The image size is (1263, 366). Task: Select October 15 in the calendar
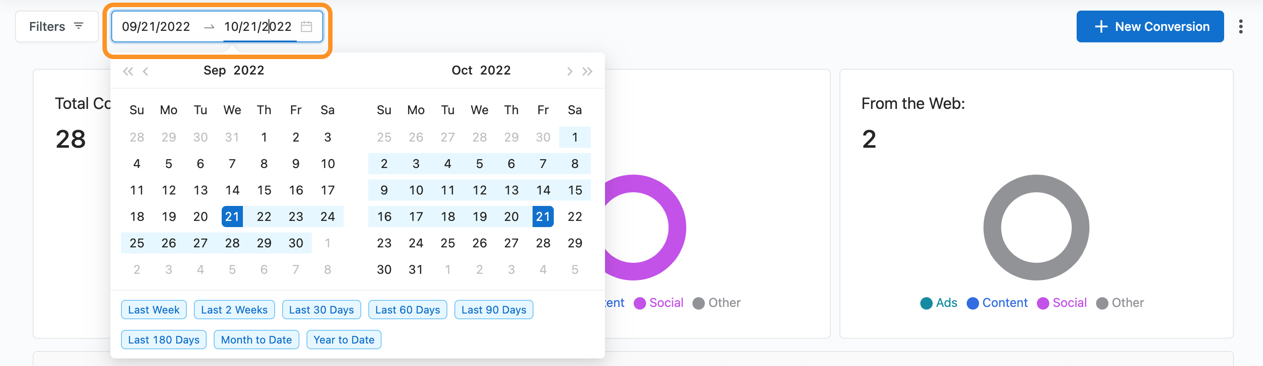click(x=575, y=190)
